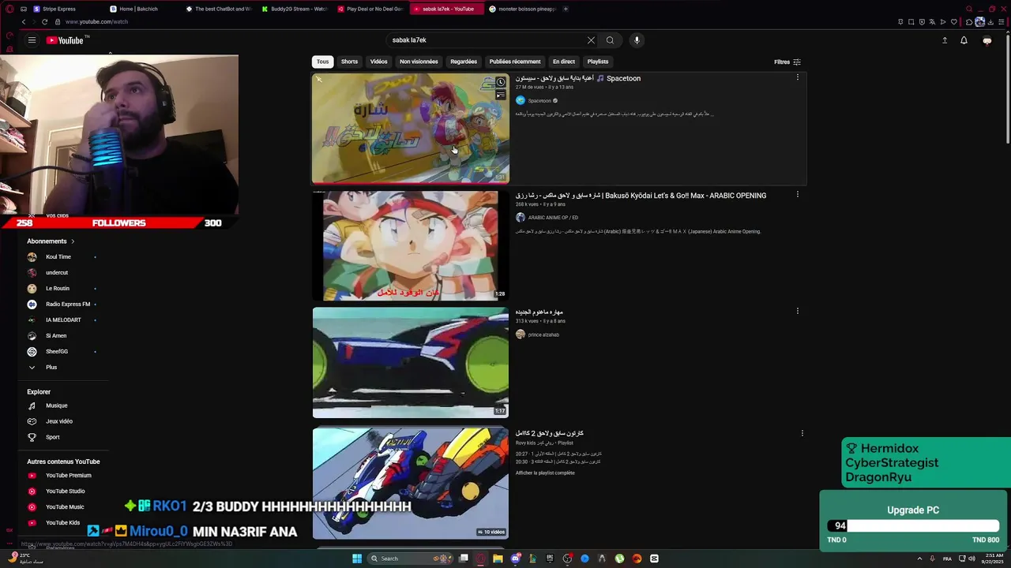This screenshot has height=568, width=1011.
Task: Open CapCut from the taskbar
Action: (654, 559)
